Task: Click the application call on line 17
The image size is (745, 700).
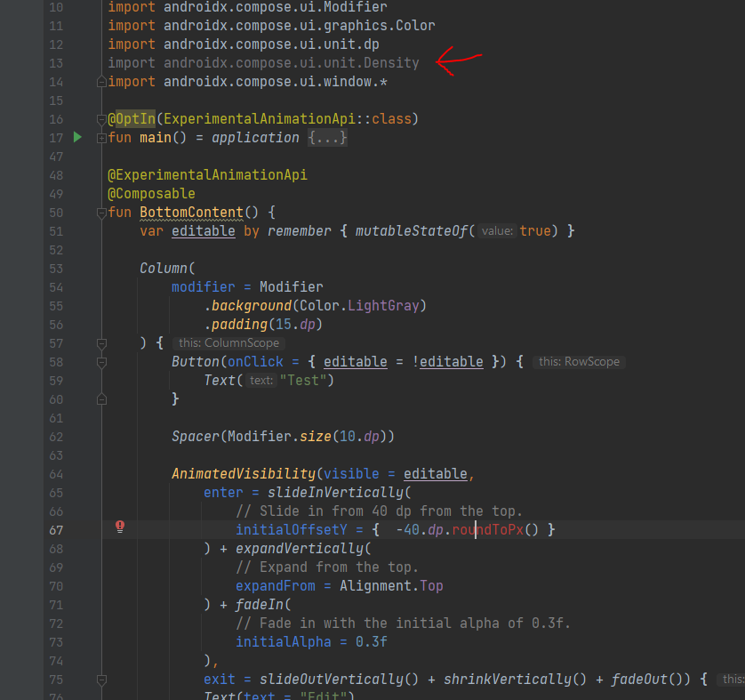Action: point(255,138)
